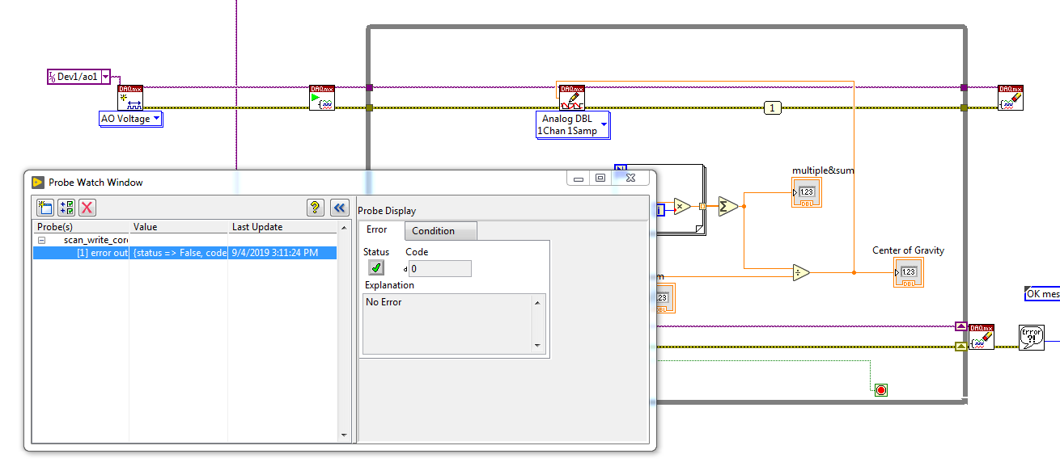Image resolution: width=1060 pixels, height=475 pixels.
Task: Click the purple tunnel on loop's top-right border
Action: tap(963, 87)
